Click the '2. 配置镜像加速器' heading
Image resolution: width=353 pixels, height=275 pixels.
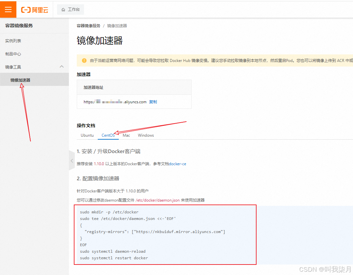(x=98, y=179)
